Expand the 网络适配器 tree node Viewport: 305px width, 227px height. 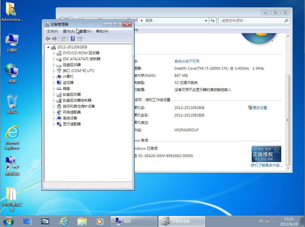tap(54, 112)
